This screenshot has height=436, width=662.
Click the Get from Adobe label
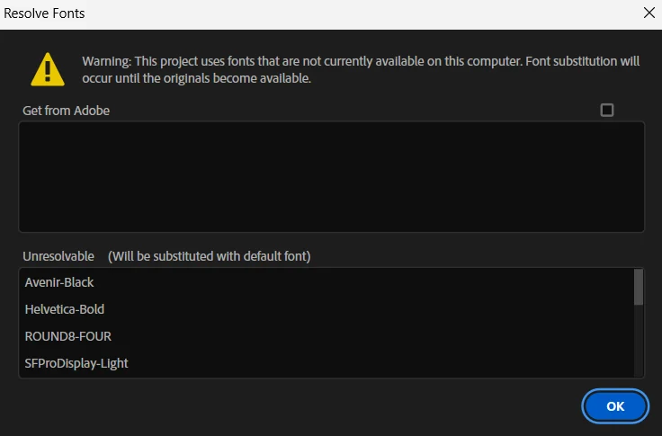pyautogui.click(x=67, y=111)
